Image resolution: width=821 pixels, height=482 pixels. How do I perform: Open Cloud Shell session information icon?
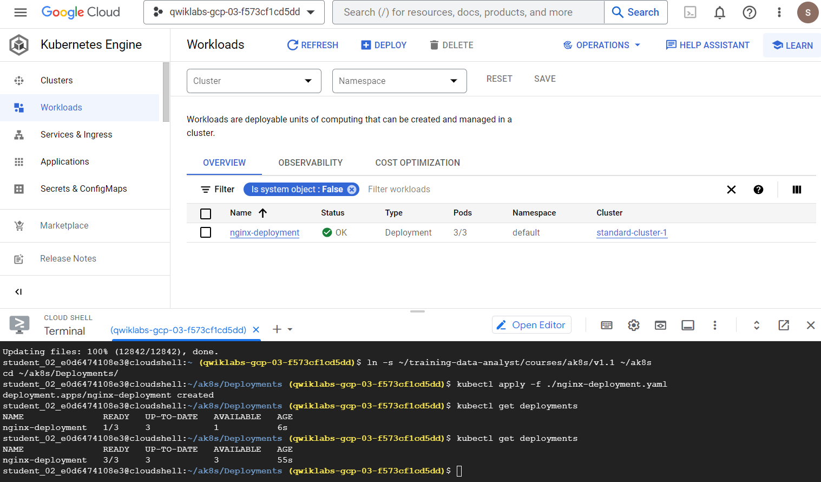coord(688,325)
